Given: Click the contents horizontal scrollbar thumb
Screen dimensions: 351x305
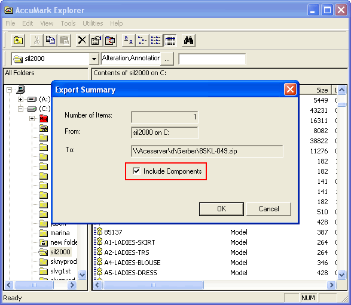Looking at the screenshot, I should pyautogui.click(x=153, y=285).
